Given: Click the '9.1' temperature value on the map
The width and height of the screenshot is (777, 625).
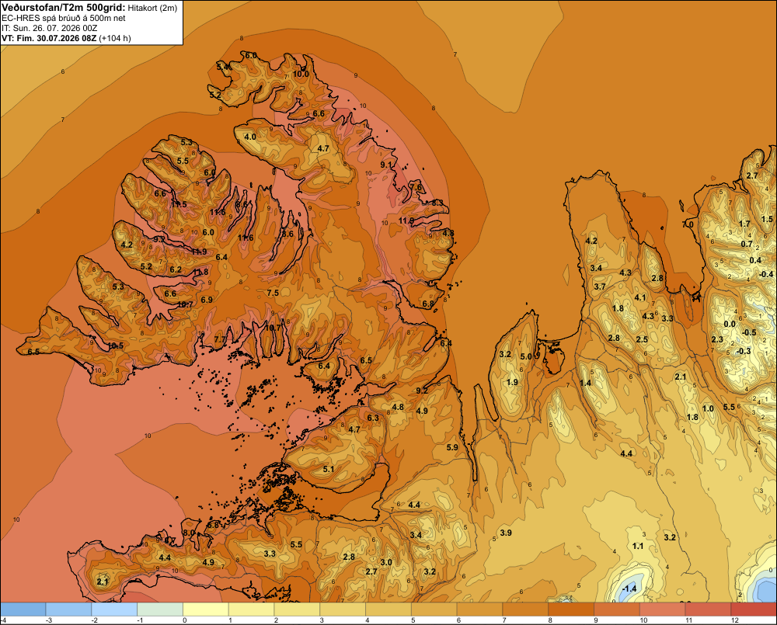Looking at the screenshot, I should point(385,165).
